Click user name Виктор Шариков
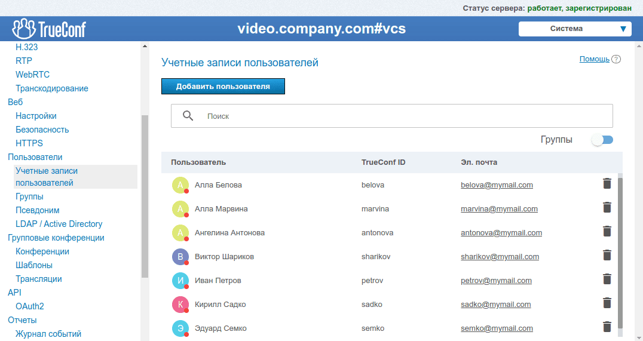643x341 pixels. 224,257
